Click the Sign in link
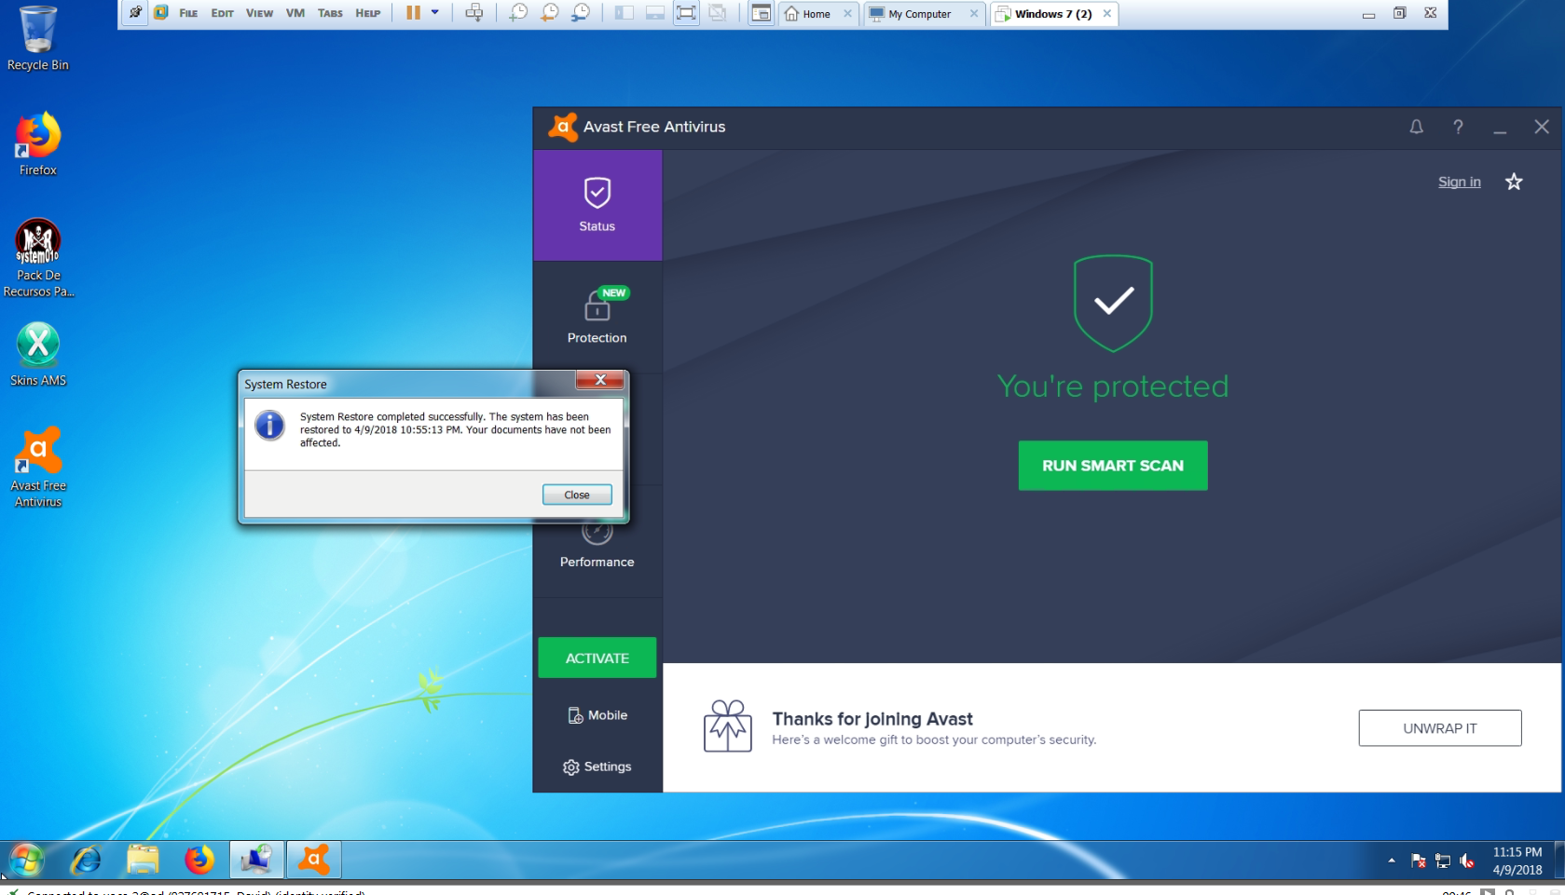The width and height of the screenshot is (1565, 895). tap(1460, 182)
